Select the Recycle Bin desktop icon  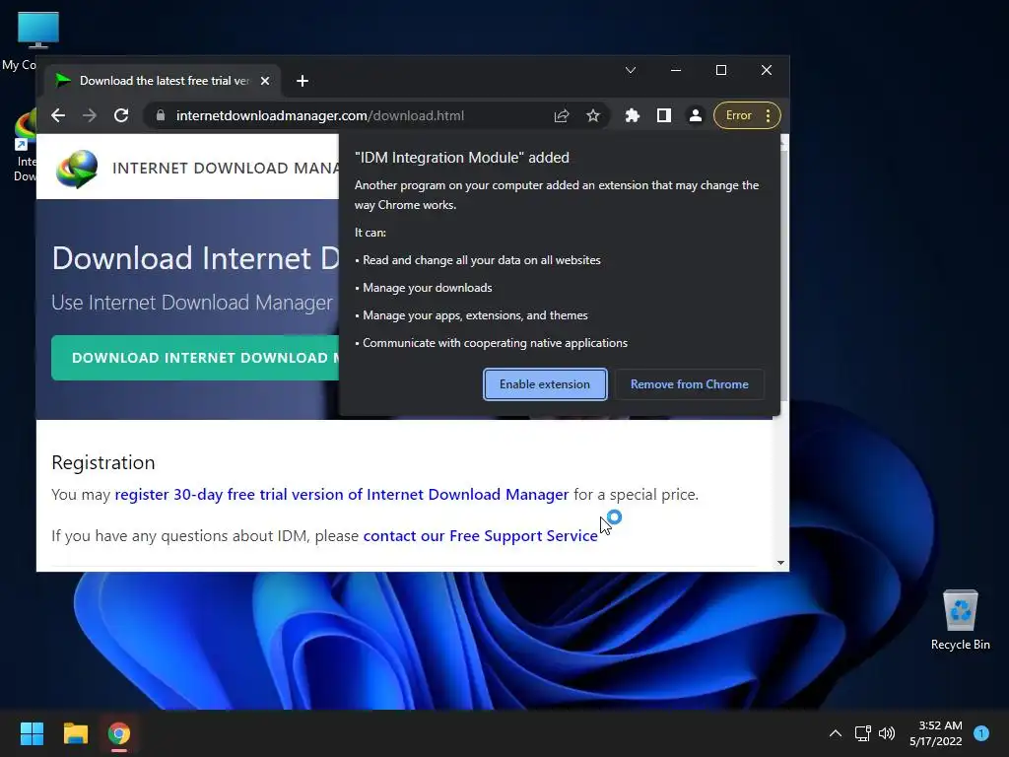tap(960, 619)
